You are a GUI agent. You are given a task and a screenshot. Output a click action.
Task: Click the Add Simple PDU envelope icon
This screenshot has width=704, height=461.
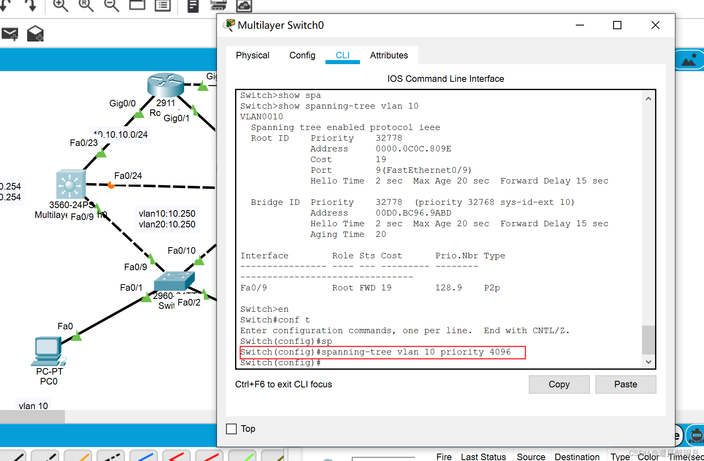[10, 34]
